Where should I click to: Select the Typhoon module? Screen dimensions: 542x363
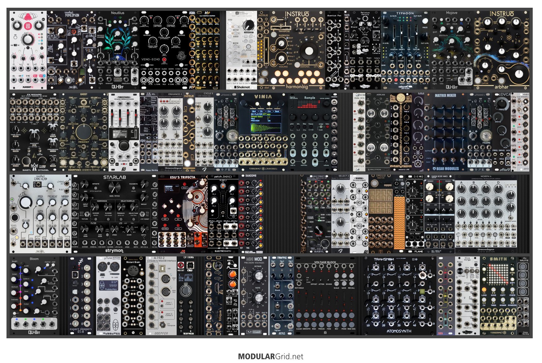tap(406, 50)
